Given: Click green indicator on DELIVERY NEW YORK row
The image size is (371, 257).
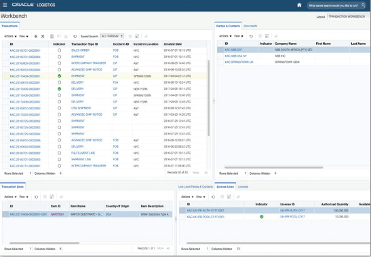Looking at the screenshot, I should coord(60,89).
